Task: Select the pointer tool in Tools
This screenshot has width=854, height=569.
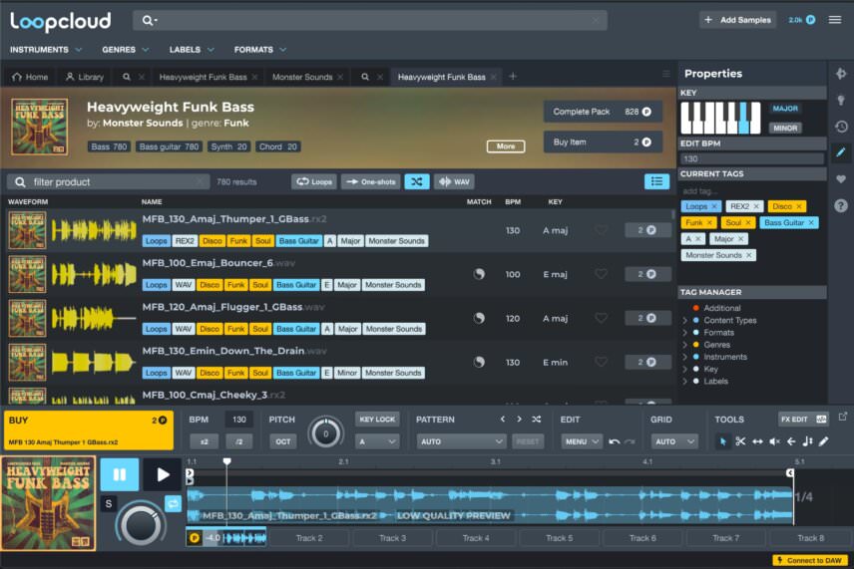Action: pos(722,441)
